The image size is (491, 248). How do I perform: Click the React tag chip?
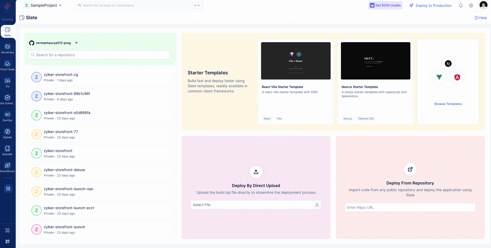(x=267, y=119)
